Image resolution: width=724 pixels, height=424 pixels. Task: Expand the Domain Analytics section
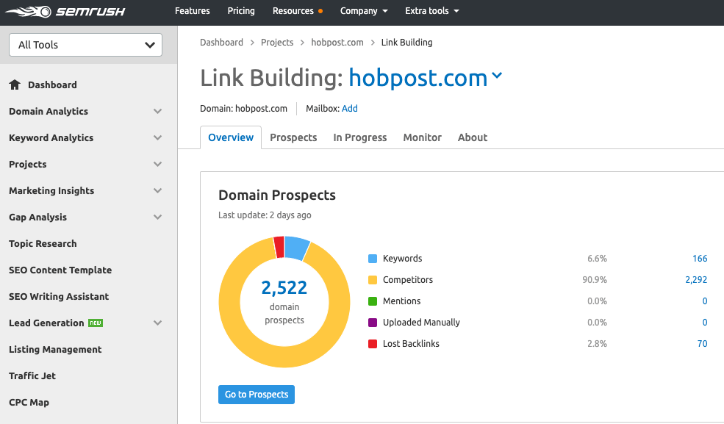157,111
